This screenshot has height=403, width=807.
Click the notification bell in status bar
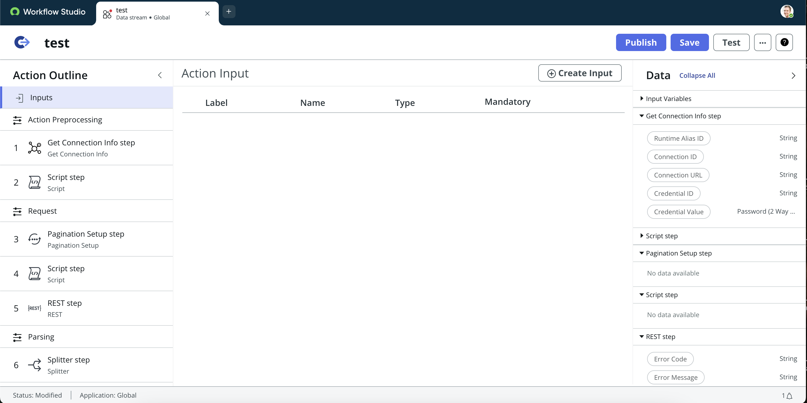point(789,396)
